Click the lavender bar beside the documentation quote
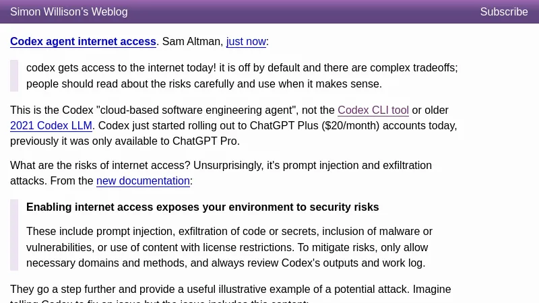Screen dimensions: 539x303 [x=14, y=235]
